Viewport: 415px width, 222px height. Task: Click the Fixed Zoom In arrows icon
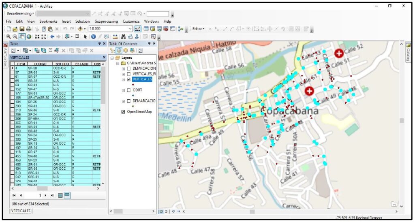(x=37, y=37)
